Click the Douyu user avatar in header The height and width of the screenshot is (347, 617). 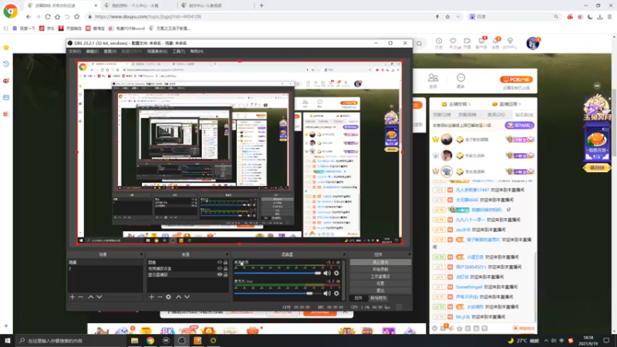pyautogui.click(x=532, y=43)
